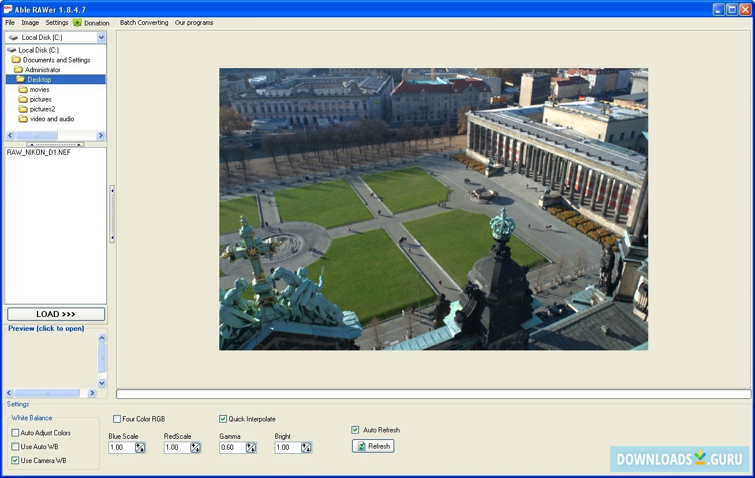Click the Documents and Settings folder icon

16,60
